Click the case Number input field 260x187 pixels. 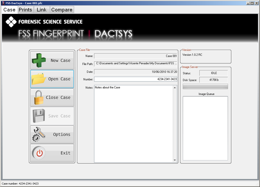click(x=136, y=79)
